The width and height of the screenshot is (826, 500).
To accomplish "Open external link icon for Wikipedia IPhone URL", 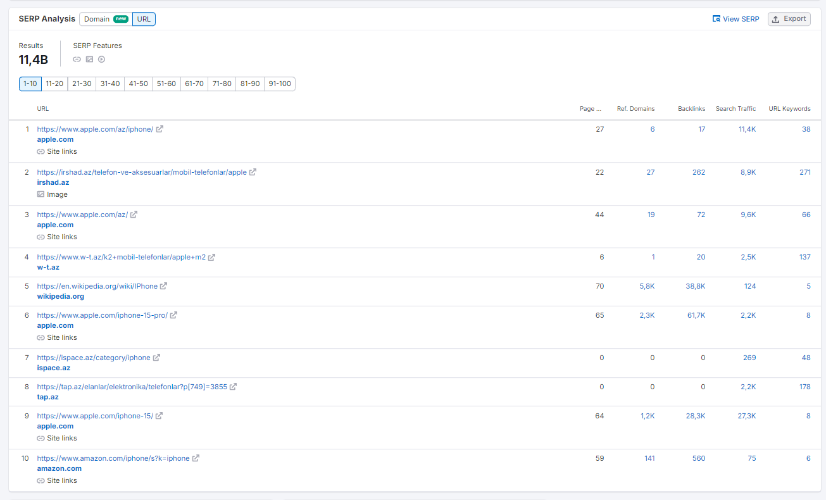I will point(163,286).
